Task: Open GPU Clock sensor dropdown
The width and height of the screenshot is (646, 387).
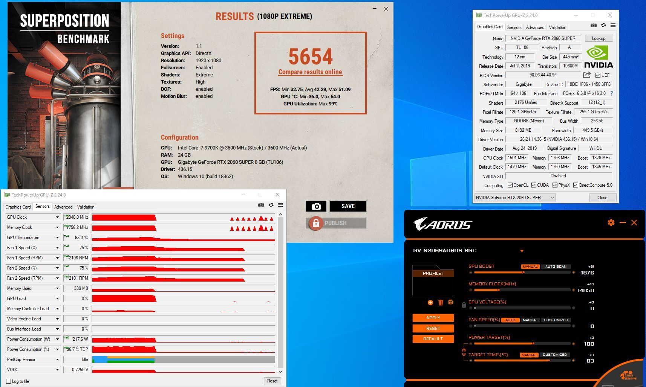Action: point(57,217)
